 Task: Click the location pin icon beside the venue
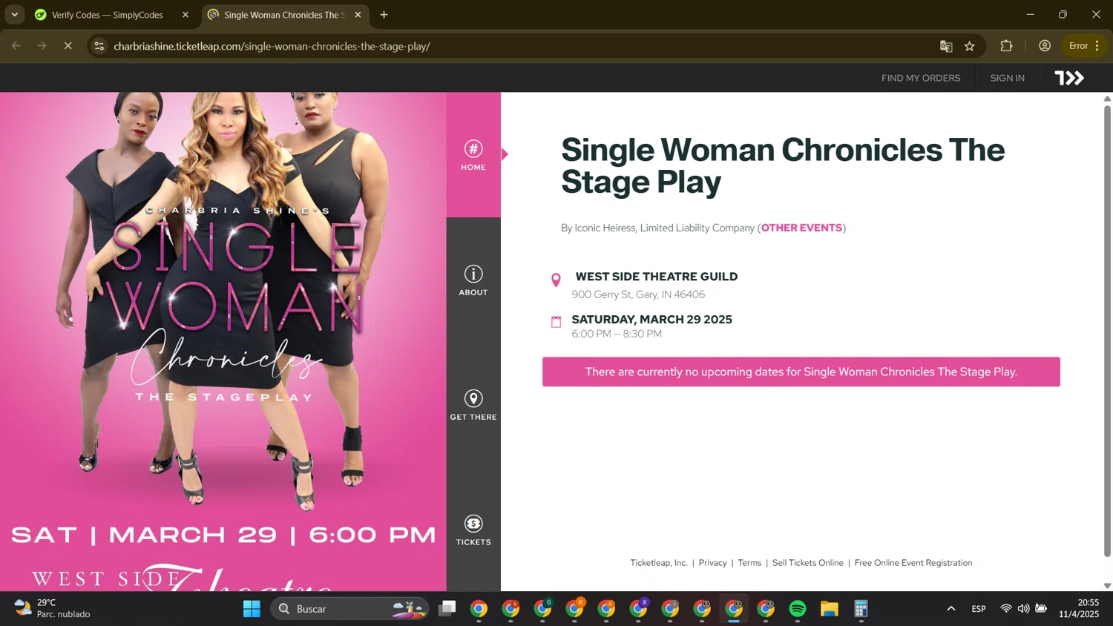[x=556, y=280]
